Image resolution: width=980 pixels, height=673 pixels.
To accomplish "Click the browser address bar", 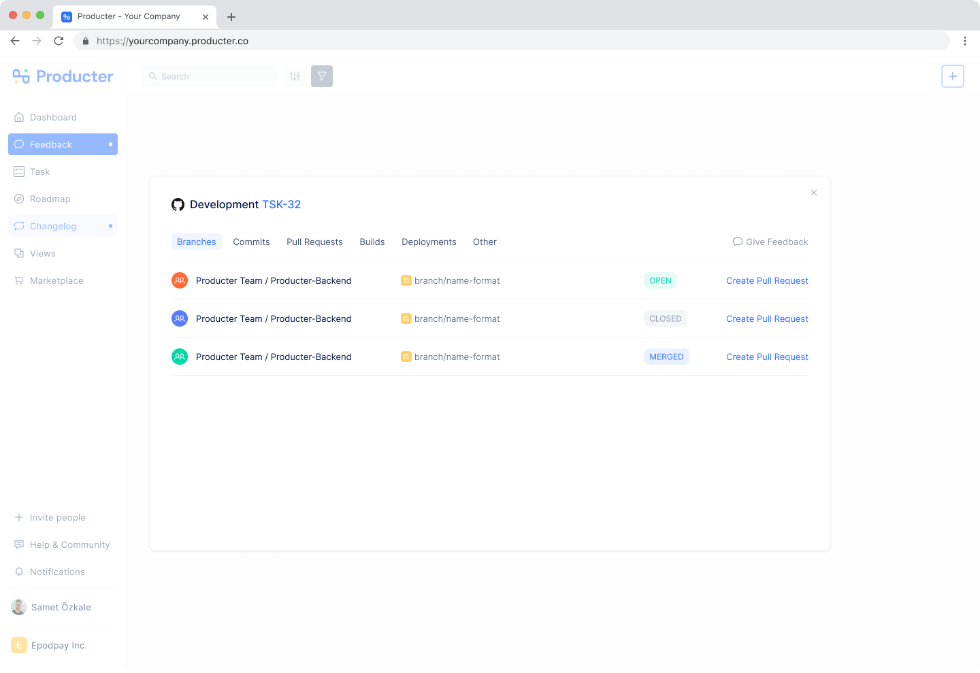I will (x=512, y=41).
